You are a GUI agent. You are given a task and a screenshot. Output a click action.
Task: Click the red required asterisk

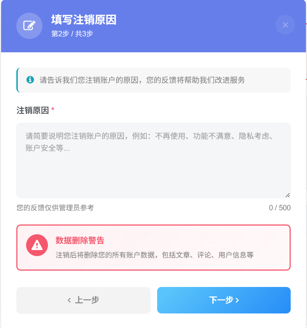53,110
